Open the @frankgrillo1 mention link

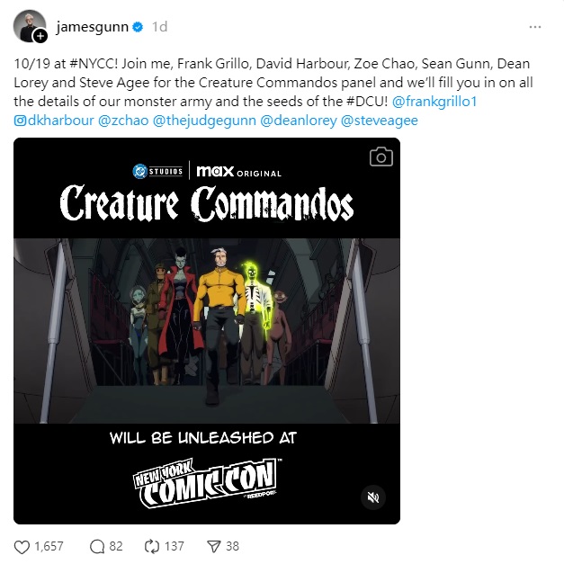(x=434, y=102)
